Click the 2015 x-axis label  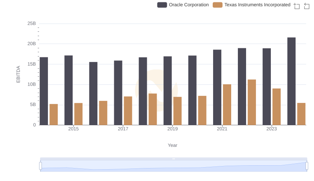coord(73,129)
